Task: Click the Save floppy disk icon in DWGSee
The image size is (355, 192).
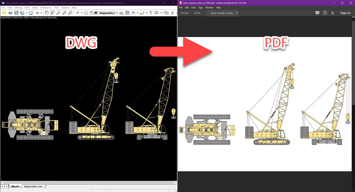Action: click(16, 13)
